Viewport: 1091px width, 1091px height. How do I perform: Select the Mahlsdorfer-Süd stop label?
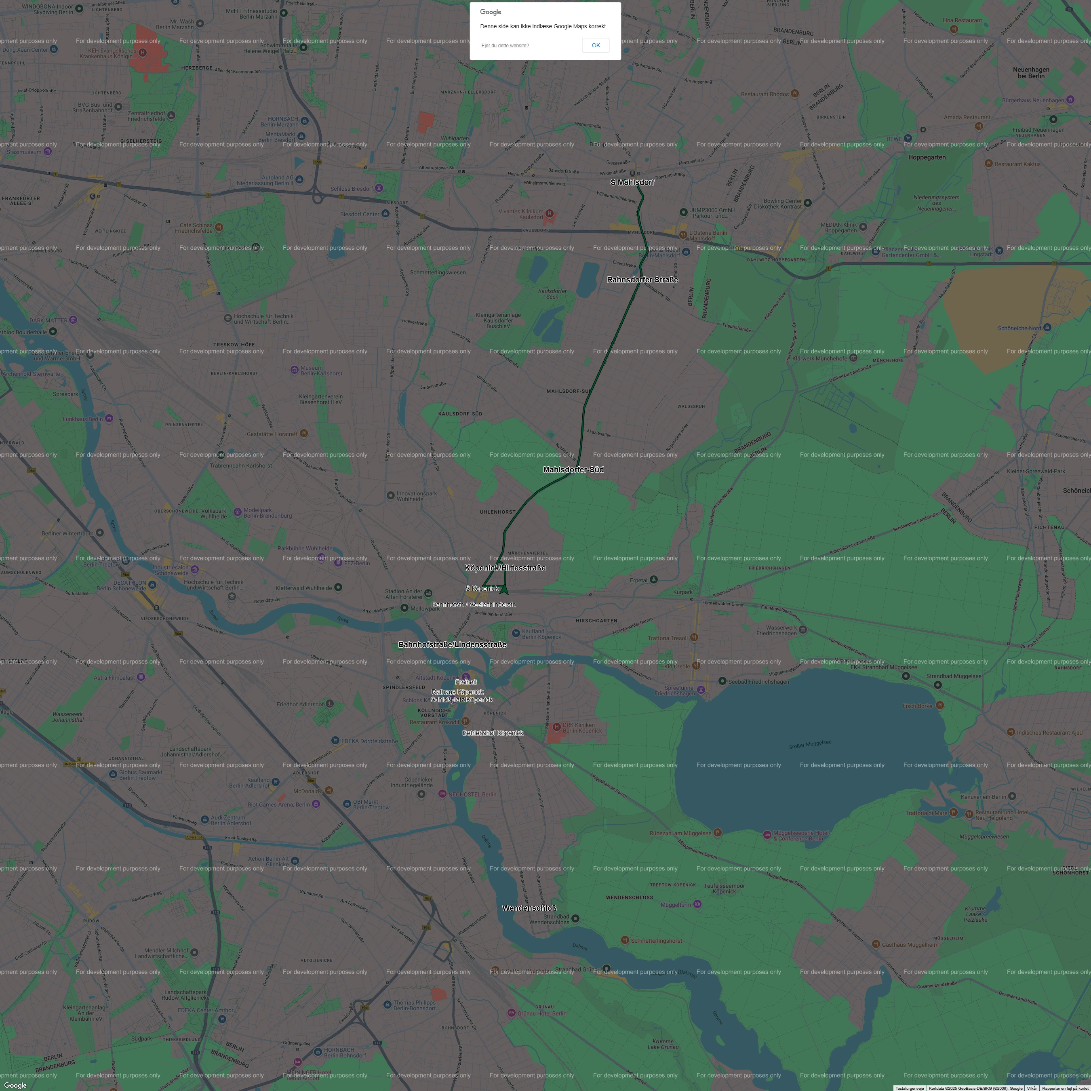pos(573,469)
